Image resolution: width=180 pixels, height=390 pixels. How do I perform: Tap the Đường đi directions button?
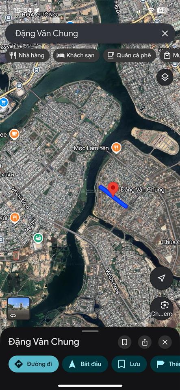point(34,364)
